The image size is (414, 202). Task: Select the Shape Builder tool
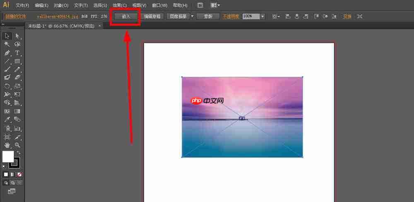[x=7, y=103]
